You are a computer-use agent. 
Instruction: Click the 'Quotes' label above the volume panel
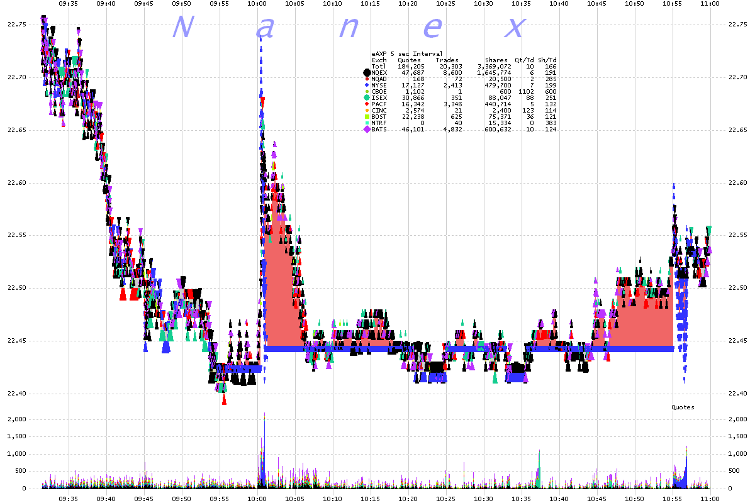683,407
